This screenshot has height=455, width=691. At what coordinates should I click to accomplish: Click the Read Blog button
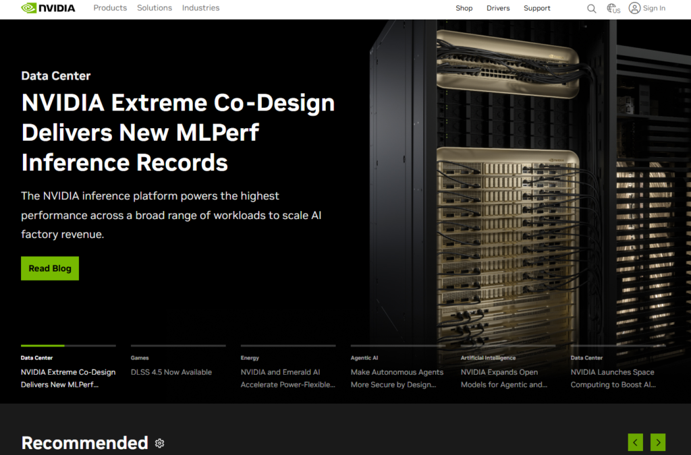tap(49, 268)
